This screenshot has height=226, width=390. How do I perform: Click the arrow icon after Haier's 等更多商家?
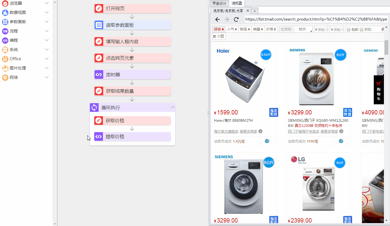(x=260, y=131)
